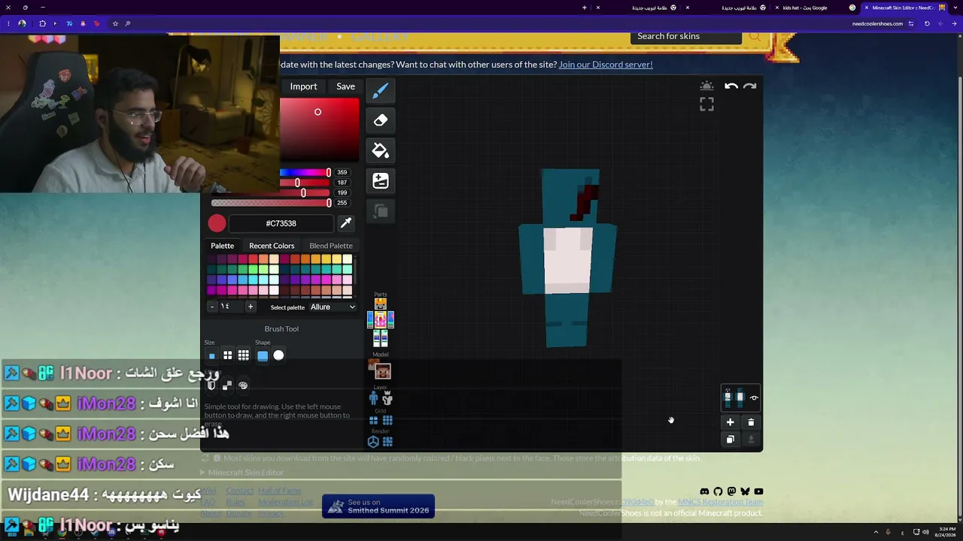Open the GitHub social icon
963x541 pixels.
point(718,491)
